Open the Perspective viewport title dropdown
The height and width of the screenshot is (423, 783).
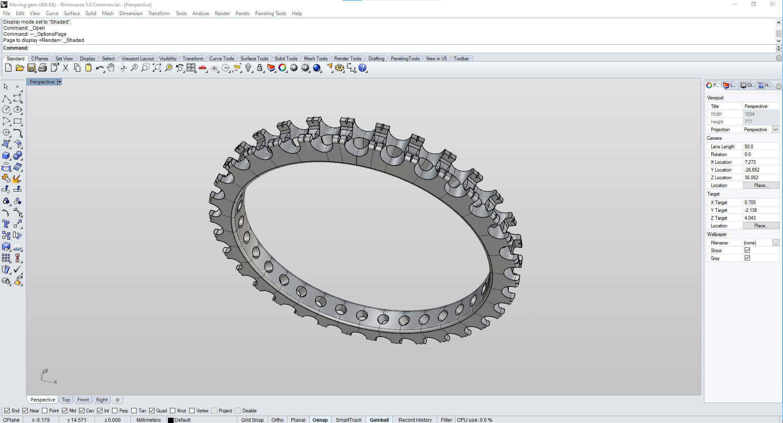click(60, 82)
